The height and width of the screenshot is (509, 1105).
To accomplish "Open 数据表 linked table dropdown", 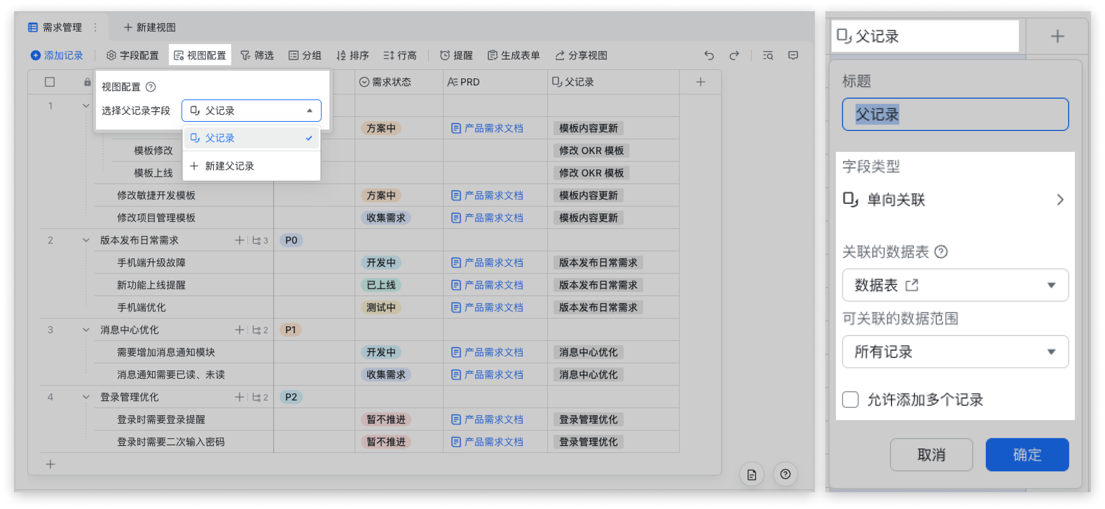I will point(955,285).
